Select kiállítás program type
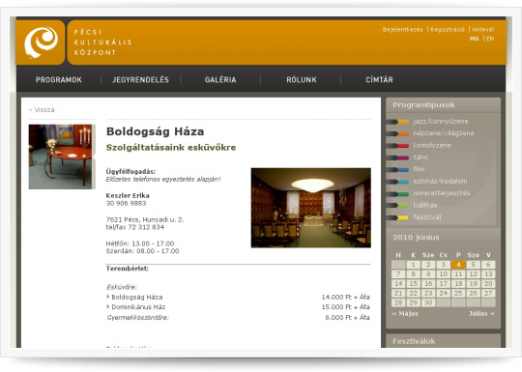 tap(425, 205)
